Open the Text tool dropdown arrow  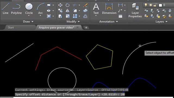click(x=96, y=16)
